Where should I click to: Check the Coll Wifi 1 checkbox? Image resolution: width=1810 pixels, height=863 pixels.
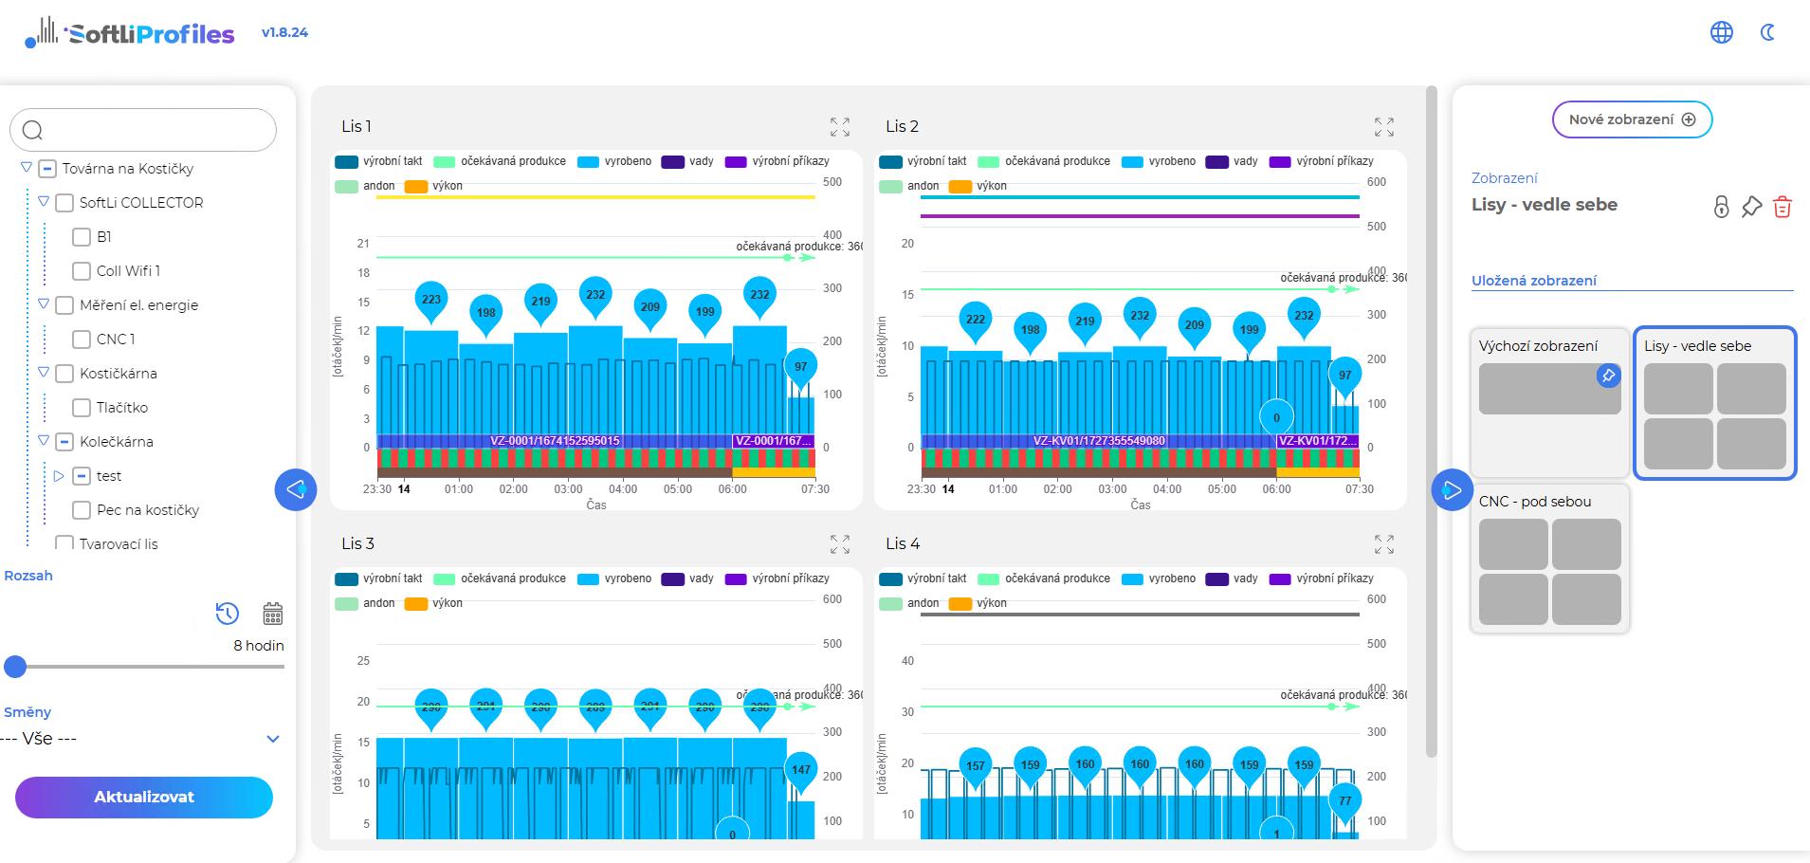coord(82,271)
